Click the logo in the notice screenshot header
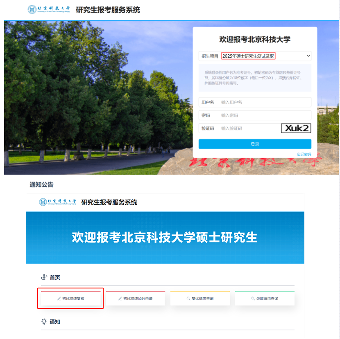Image resolution: width=340 pixels, height=339 pixels. [57, 202]
